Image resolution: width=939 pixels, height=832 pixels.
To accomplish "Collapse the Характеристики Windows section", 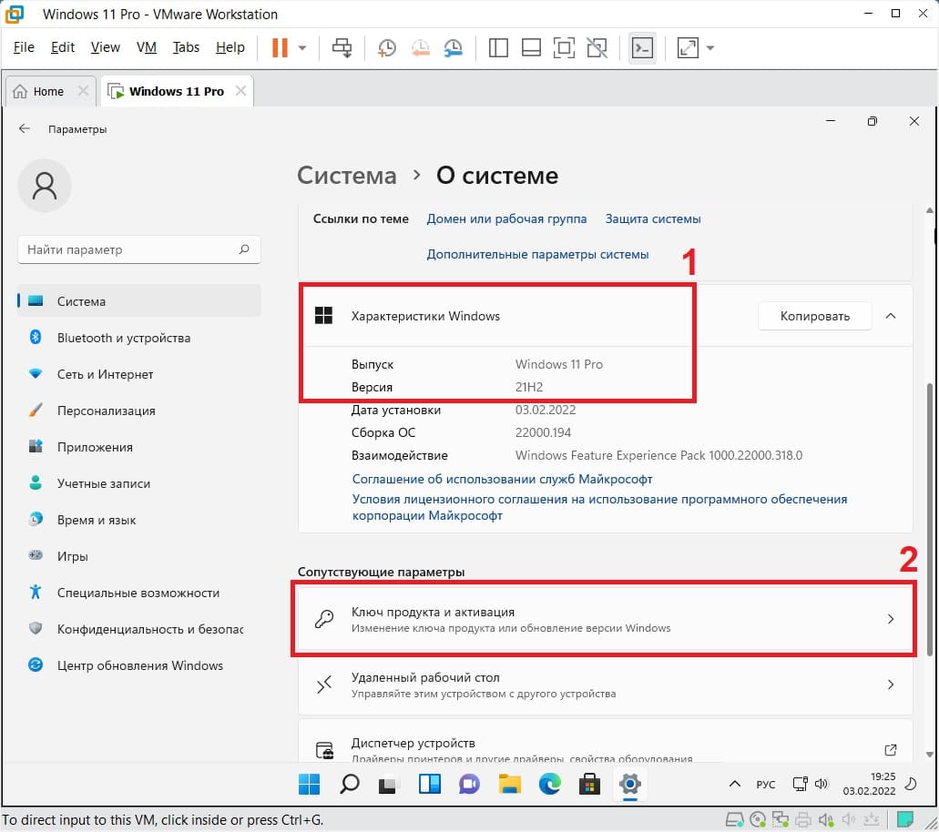I will pos(891,316).
